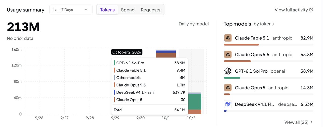Click the 82.9M value for Claude Fable 5.1
Image resolution: width=323 pixels, height=127 pixels.
[307, 38]
